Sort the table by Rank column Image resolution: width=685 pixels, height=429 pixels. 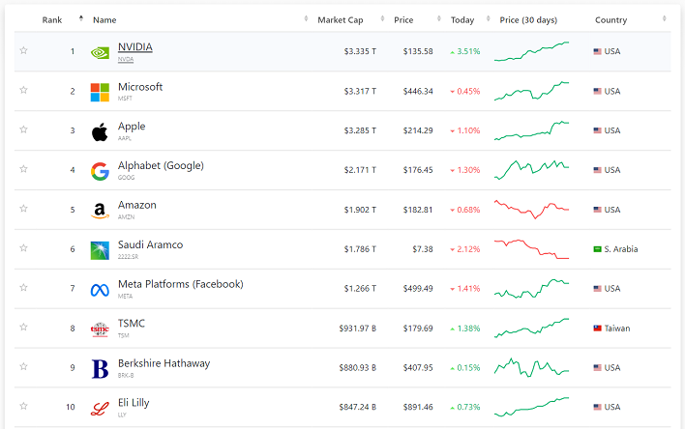click(x=52, y=19)
